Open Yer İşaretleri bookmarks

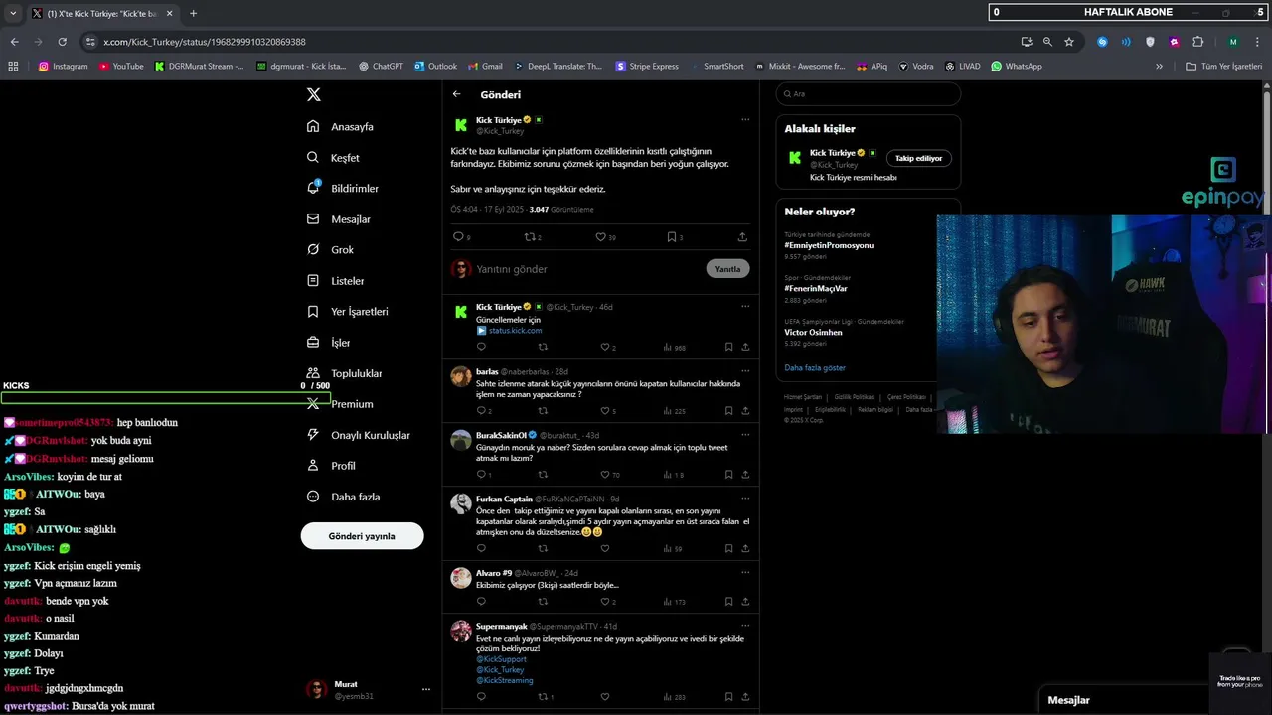tap(347, 311)
